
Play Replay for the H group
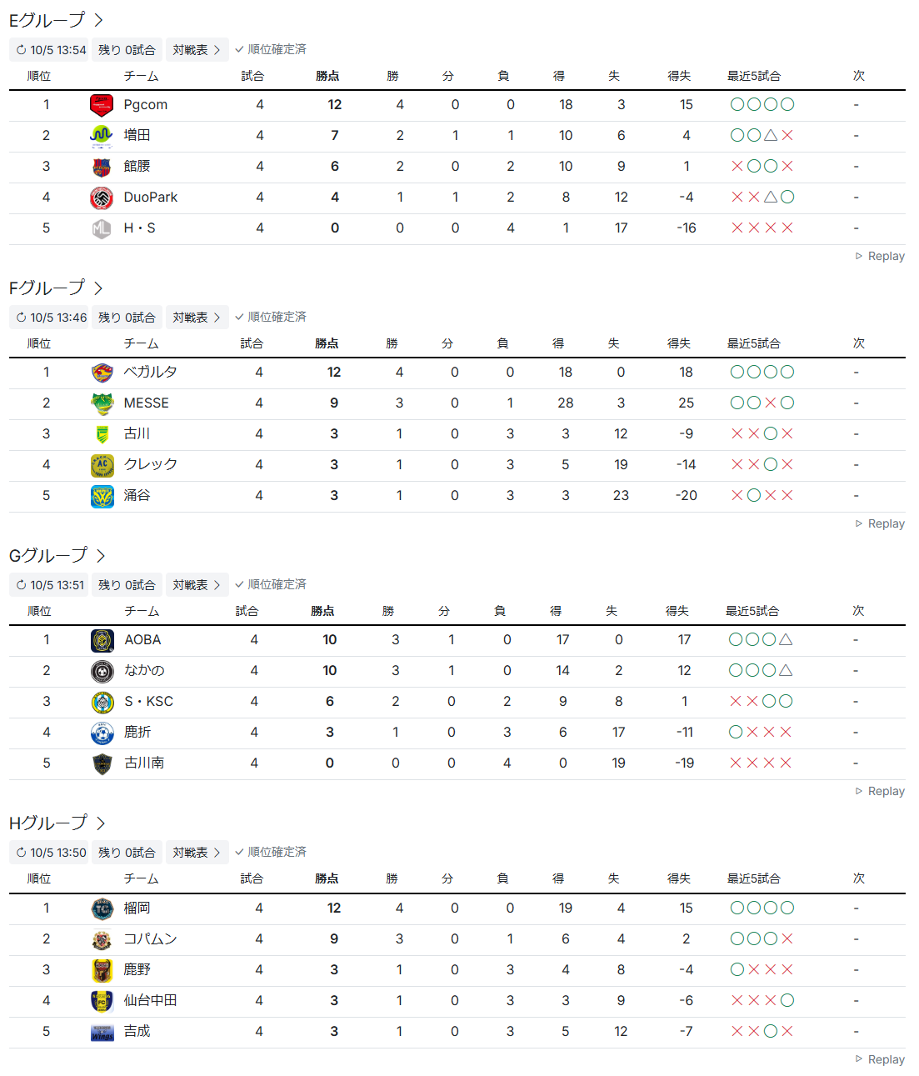[880, 1059]
